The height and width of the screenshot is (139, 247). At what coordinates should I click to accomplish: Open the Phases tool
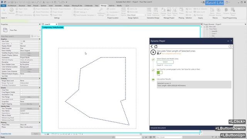[181, 11]
